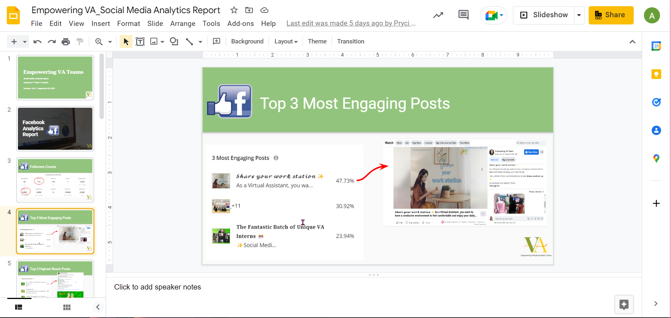Image resolution: width=671 pixels, height=318 pixels.
Task: Open the Format menu
Action: click(x=129, y=23)
